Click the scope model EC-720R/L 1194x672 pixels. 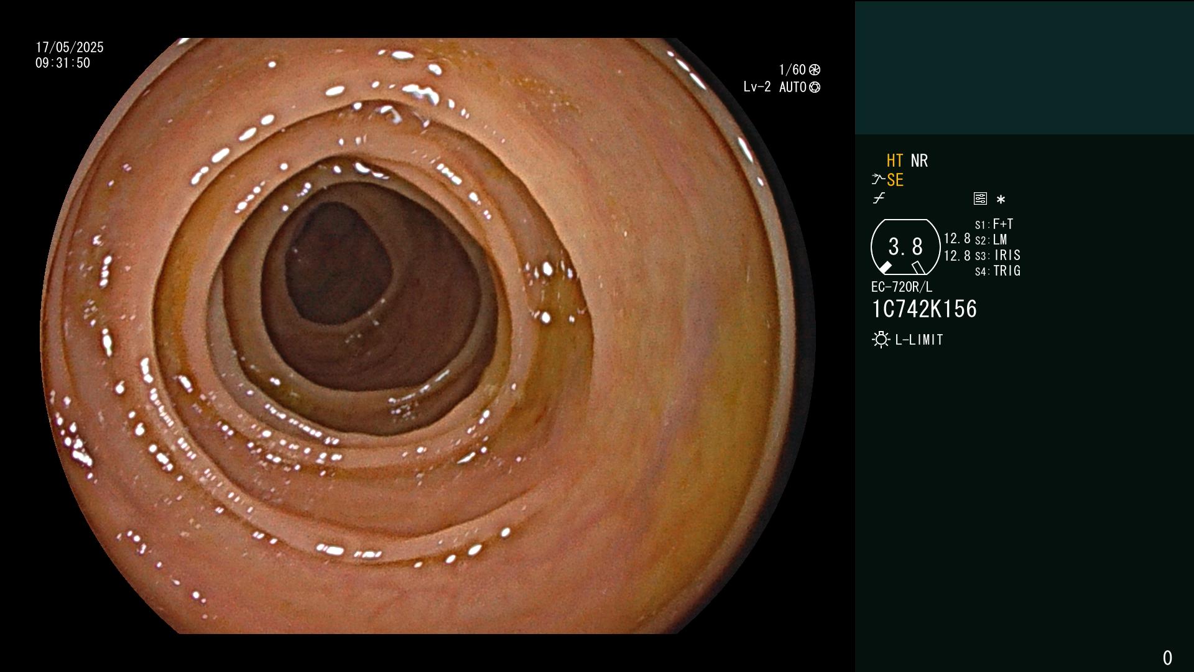[902, 287]
